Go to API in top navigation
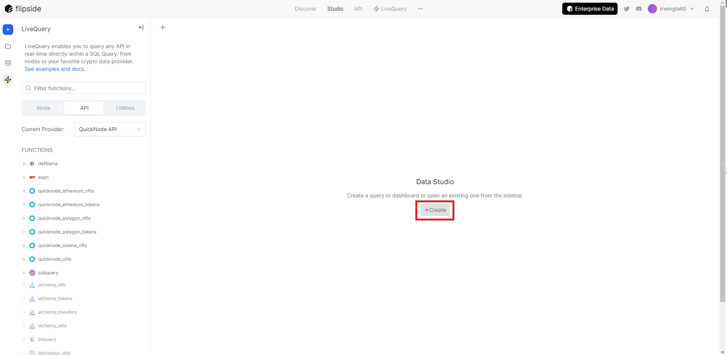 pos(358,9)
